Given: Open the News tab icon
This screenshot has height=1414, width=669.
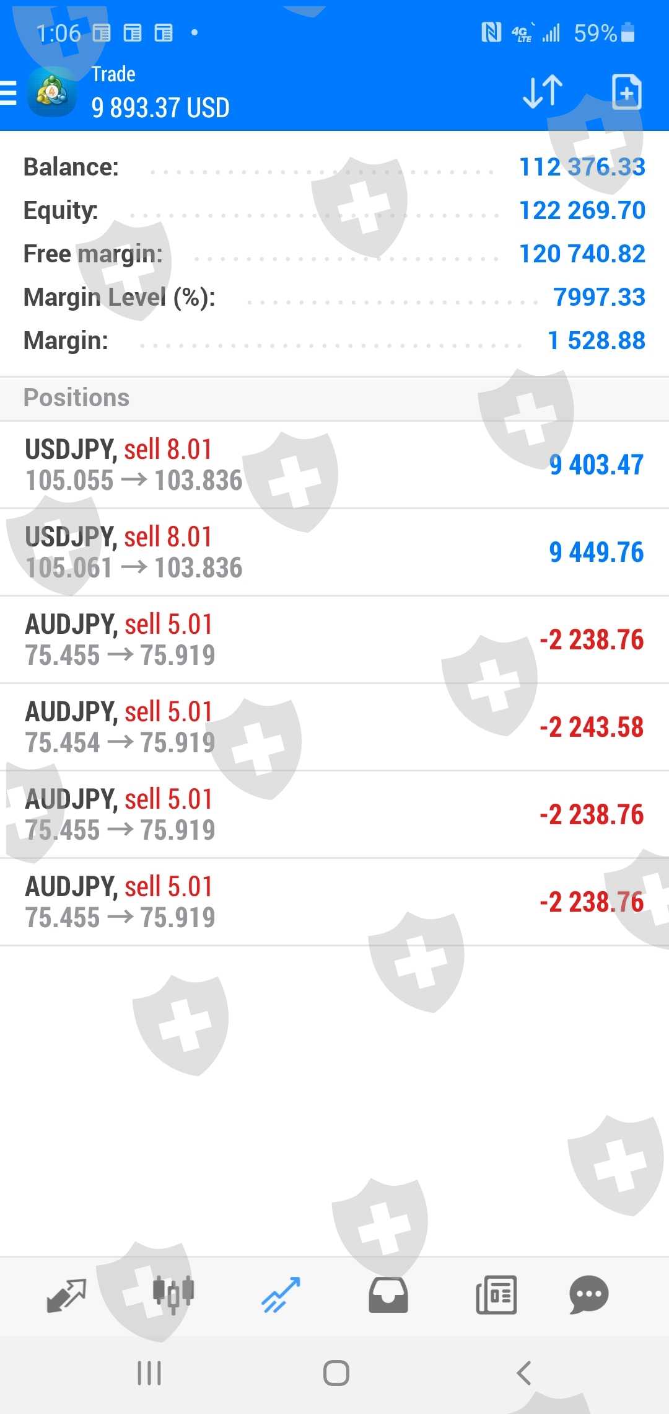Looking at the screenshot, I should point(496,1295).
